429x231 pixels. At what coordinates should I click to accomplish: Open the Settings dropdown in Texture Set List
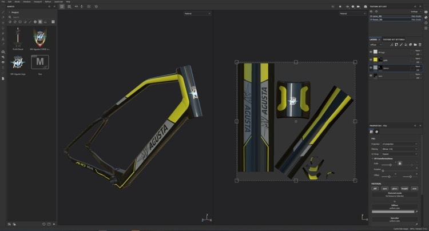pyautogui.click(x=416, y=11)
